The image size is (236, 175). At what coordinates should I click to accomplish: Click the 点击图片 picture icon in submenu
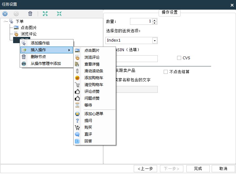(77, 50)
